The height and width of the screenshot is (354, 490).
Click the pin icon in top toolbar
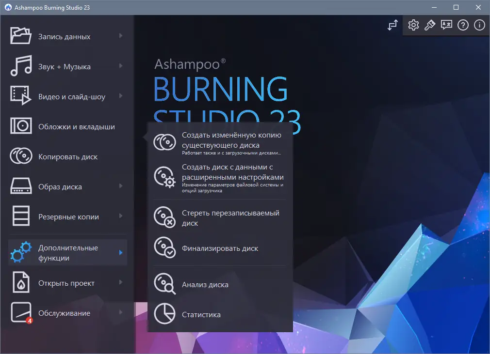pyautogui.click(x=430, y=25)
